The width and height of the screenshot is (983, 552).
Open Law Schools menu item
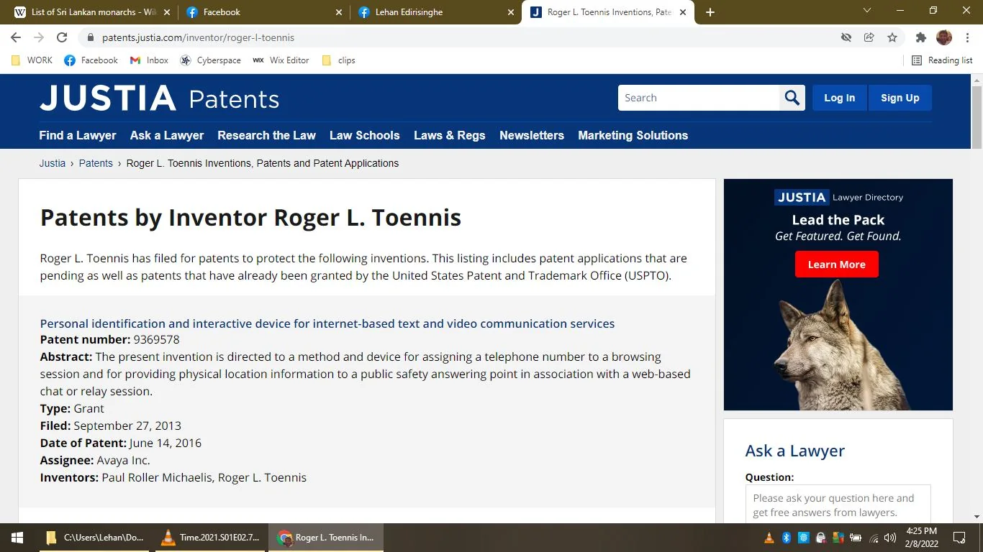(x=364, y=135)
